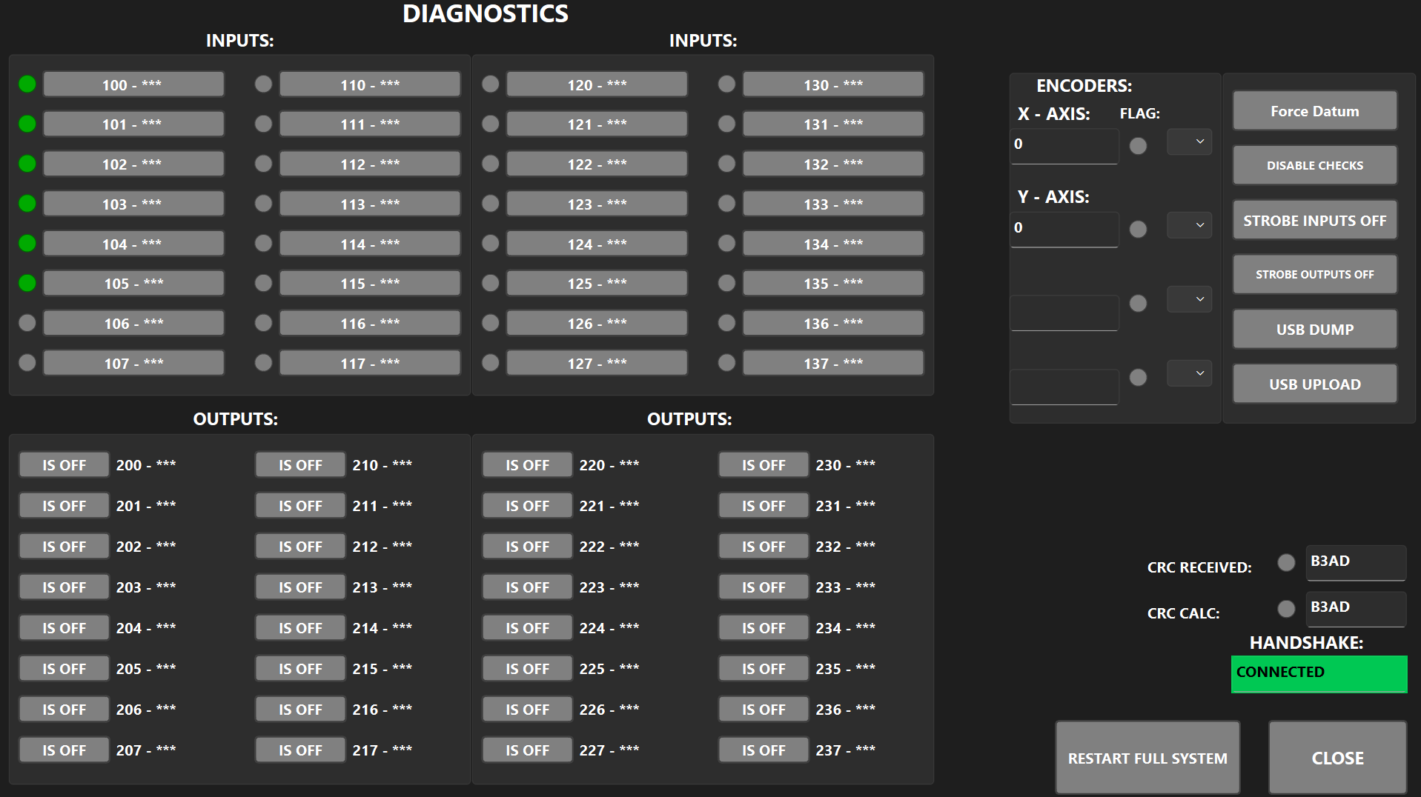Click the indicator light beside input 135
This screenshot has width=1421, height=797.
click(727, 283)
